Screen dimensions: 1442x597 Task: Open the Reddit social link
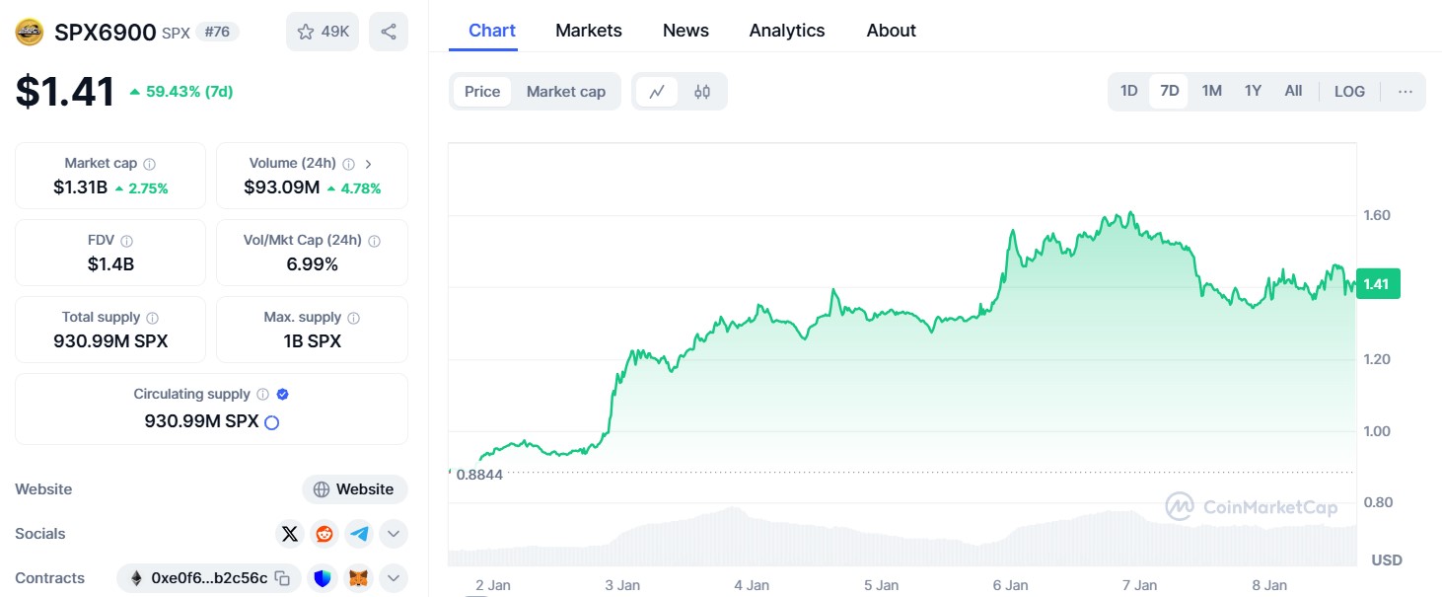click(x=324, y=534)
